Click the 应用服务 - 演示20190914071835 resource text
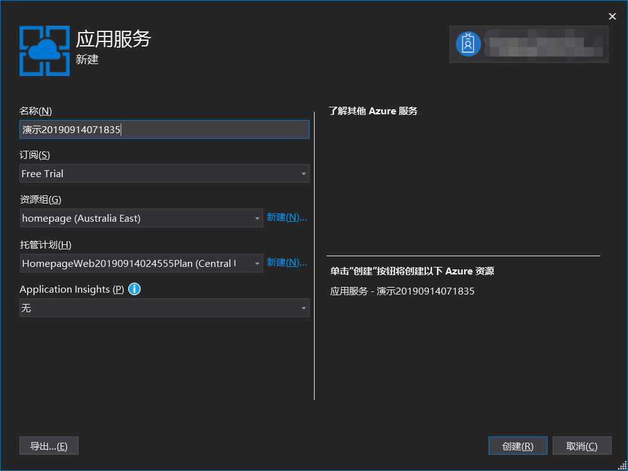 pyautogui.click(x=402, y=291)
